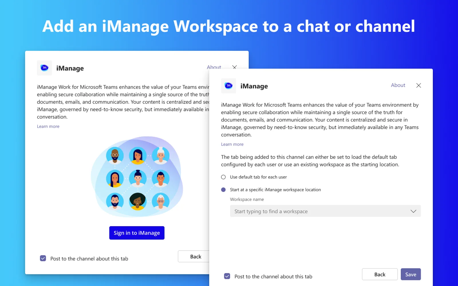
Task: Toggle Post to the channel checkbox in back dialog
Action: pyautogui.click(x=43, y=258)
